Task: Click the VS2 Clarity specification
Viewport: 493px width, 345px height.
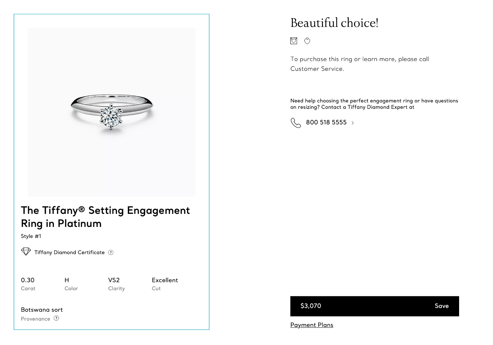Action: tap(114, 284)
